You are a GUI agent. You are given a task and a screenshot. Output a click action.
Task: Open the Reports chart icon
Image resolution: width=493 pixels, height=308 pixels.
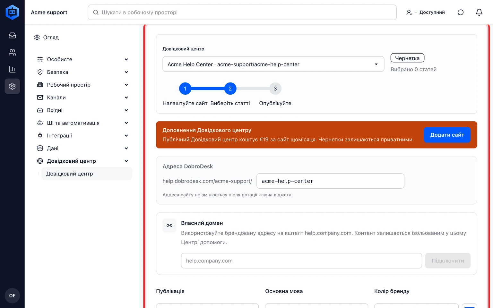[x=12, y=69]
